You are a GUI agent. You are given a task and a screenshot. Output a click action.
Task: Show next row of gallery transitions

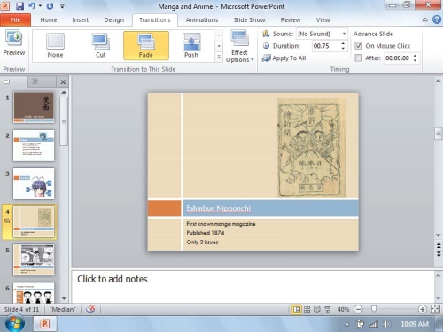pos(219,46)
